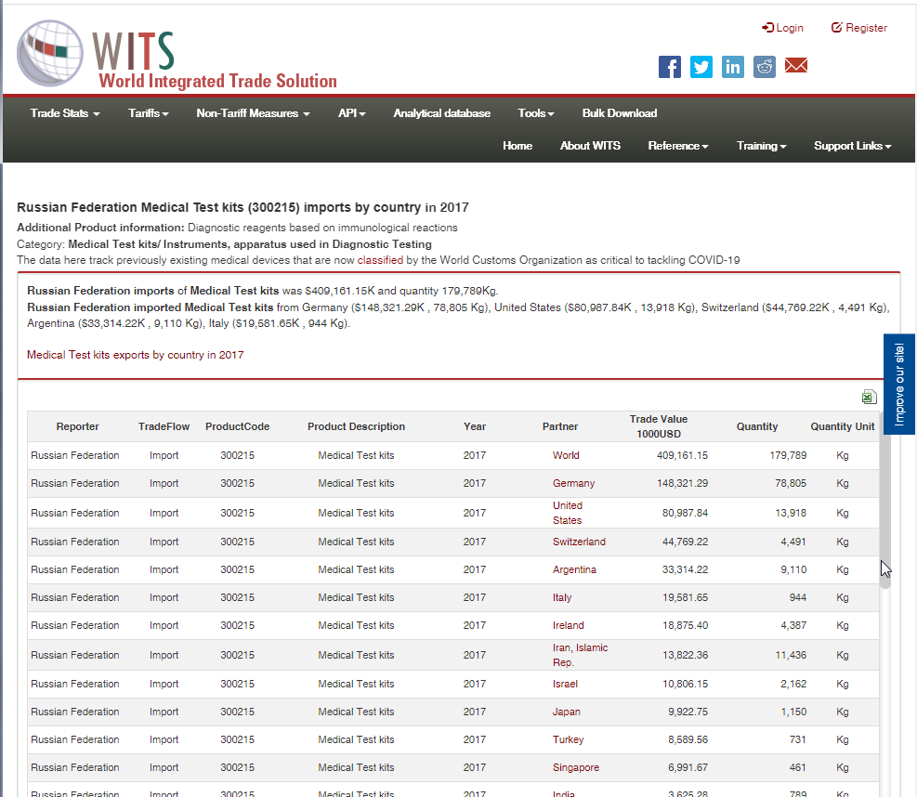Go to Home menu item

pos(517,146)
